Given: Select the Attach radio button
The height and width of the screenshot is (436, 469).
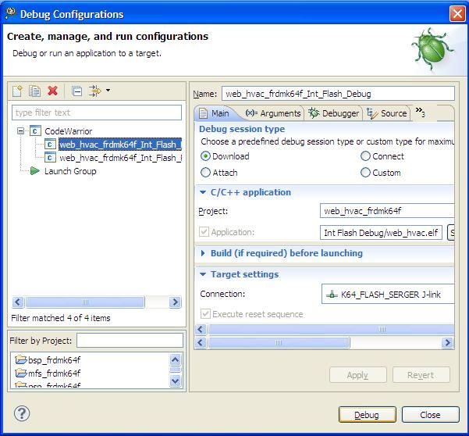Looking at the screenshot, I should point(205,173).
